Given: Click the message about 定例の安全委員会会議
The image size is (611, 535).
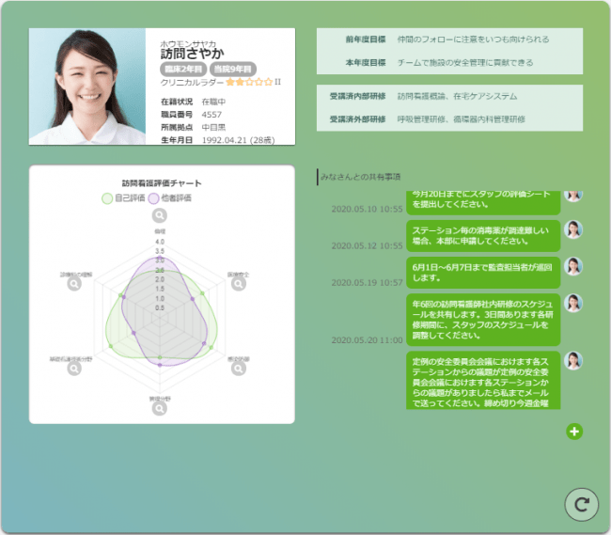Looking at the screenshot, I should pos(483,380).
